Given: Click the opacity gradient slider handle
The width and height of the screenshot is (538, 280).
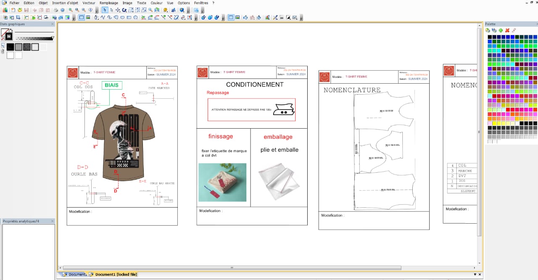Looking at the screenshot, I should [x=53, y=38].
